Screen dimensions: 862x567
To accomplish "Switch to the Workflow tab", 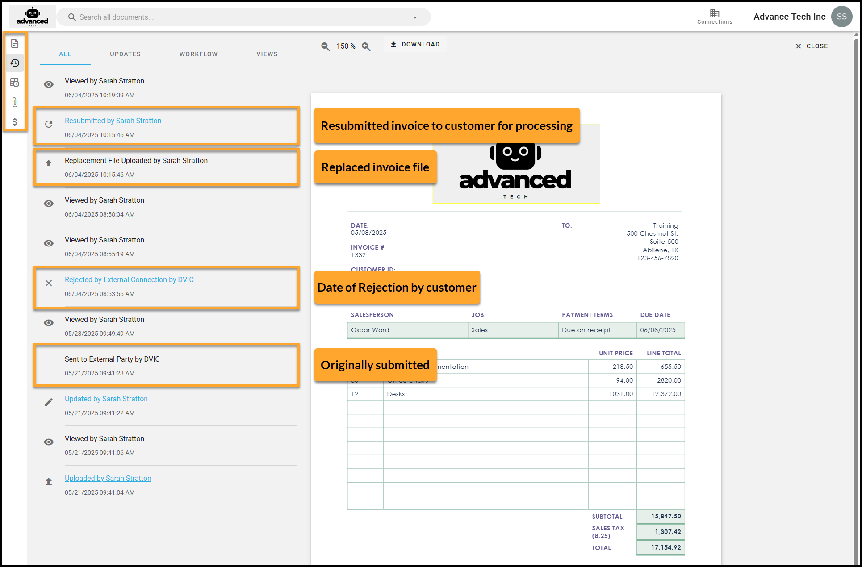I will tap(198, 54).
